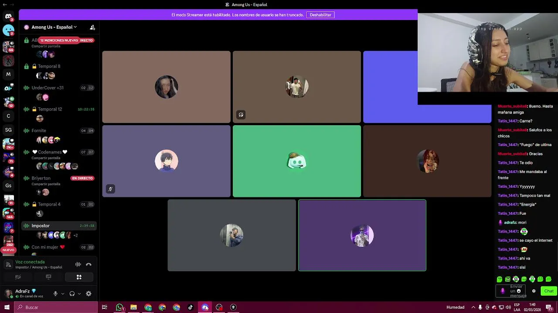Click the +2 extra members indicator under Impostor
The height and width of the screenshot is (313, 558).
point(75,236)
